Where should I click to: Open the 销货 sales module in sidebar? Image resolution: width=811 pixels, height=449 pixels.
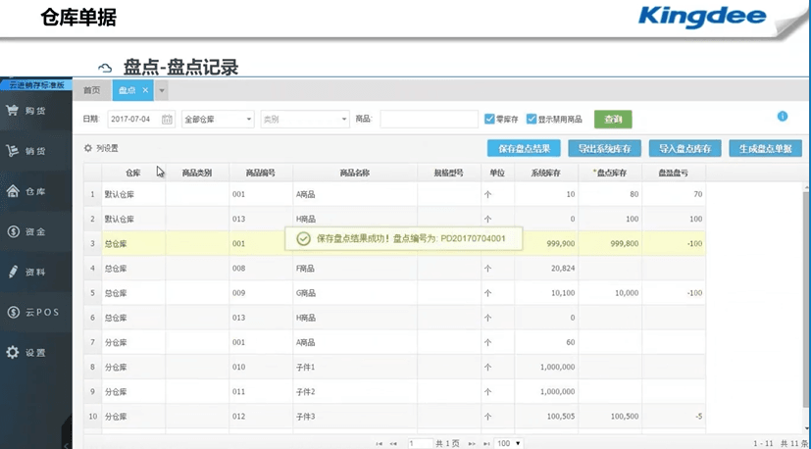coord(35,151)
